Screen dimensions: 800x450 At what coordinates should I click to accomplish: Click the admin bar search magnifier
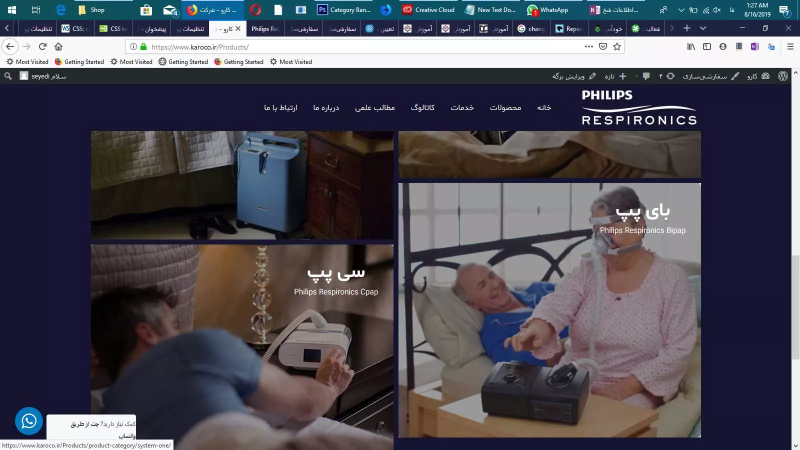8,76
